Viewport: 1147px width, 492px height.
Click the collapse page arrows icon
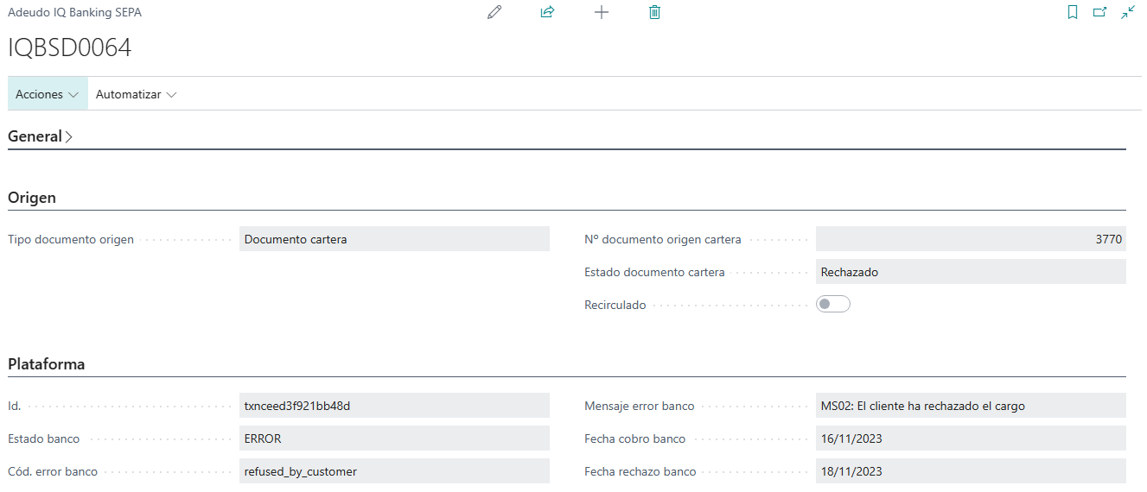pos(1128,12)
